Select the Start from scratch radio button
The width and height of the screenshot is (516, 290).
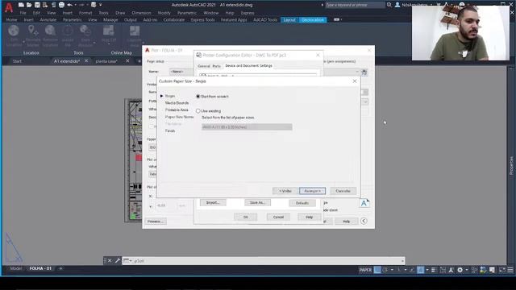pos(198,97)
